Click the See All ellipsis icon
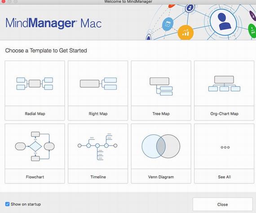 coord(225,147)
